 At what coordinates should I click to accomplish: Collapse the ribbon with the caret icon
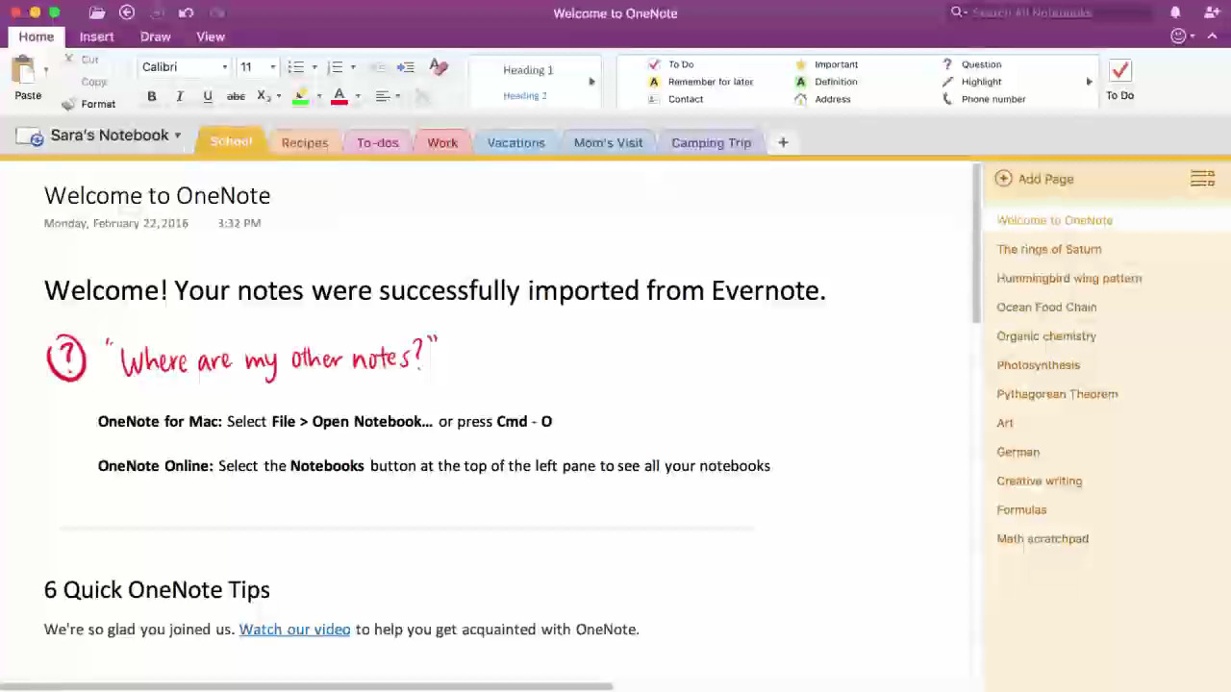[1214, 37]
